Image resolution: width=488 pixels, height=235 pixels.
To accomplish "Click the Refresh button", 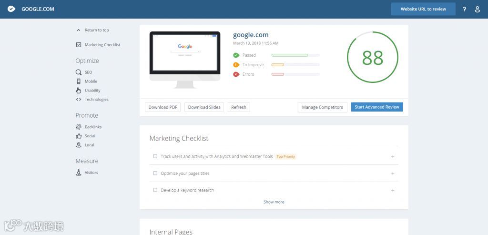I will [x=239, y=107].
